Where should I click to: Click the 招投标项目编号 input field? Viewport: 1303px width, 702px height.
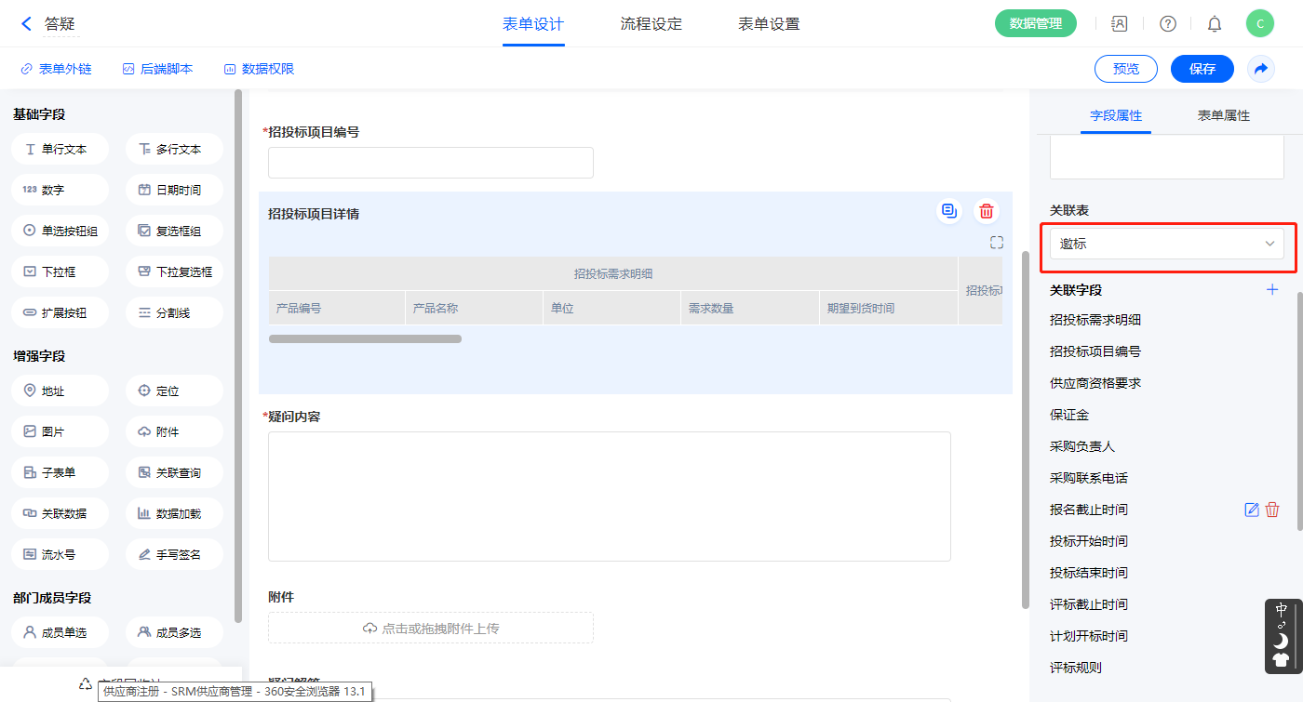tap(430, 163)
